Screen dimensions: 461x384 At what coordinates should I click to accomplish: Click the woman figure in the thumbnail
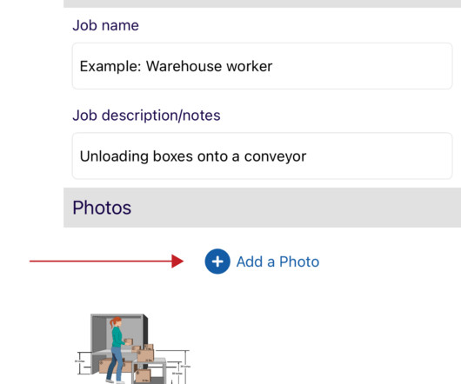point(117,350)
